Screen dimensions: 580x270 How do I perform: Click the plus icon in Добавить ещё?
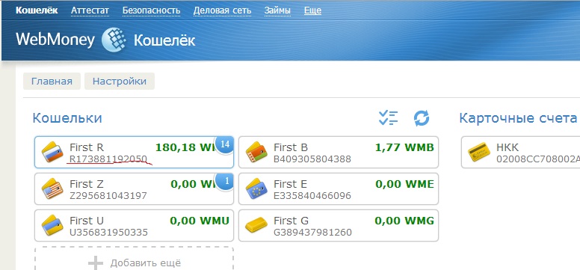96,263
